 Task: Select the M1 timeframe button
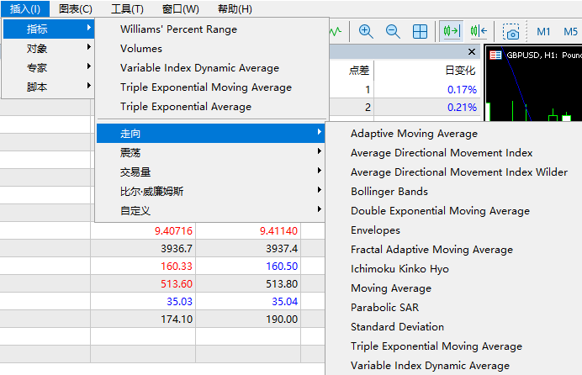click(543, 31)
